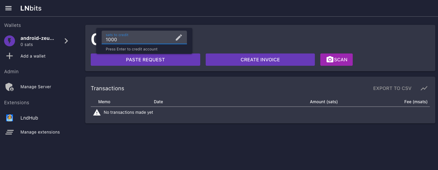The image size is (438, 170).
Task: Select the android-zeu wallet name
Action: (x=37, y=38)
